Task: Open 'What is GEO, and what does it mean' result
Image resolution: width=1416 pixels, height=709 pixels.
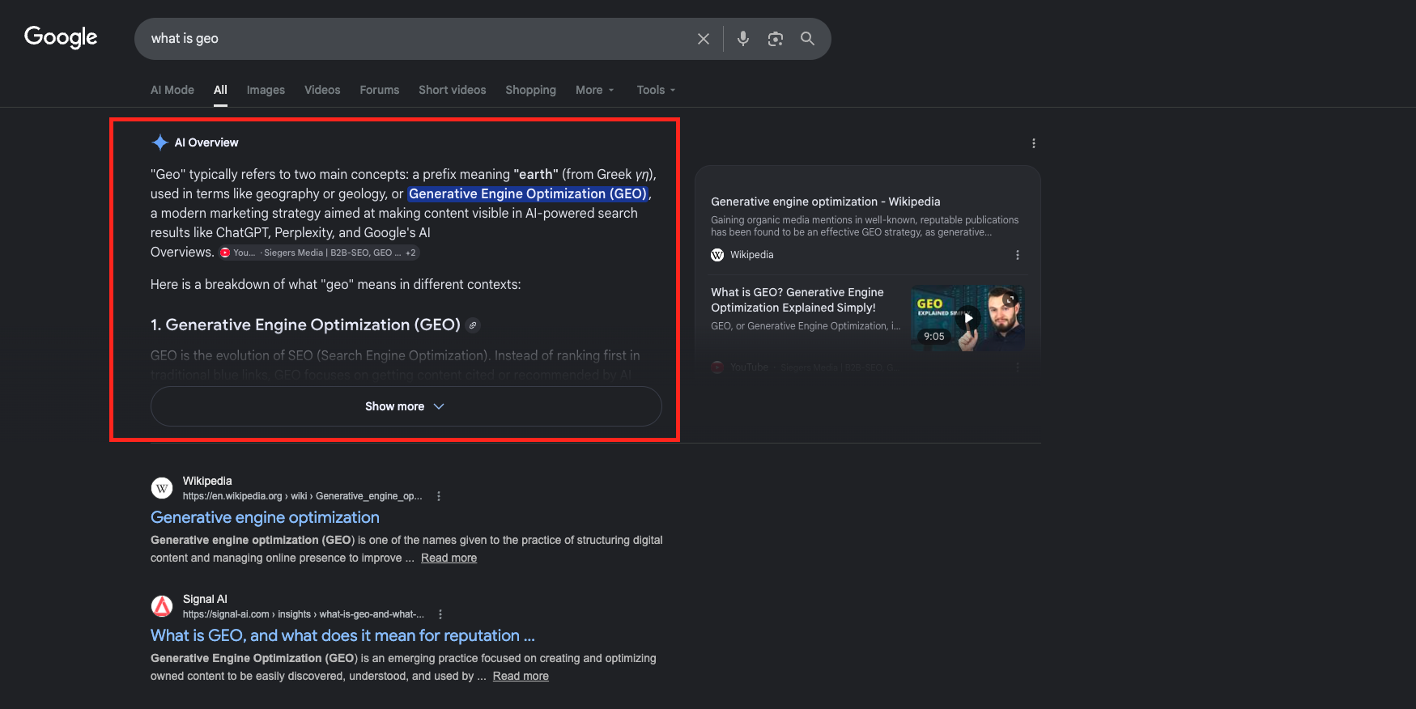Action: point(342,635)
